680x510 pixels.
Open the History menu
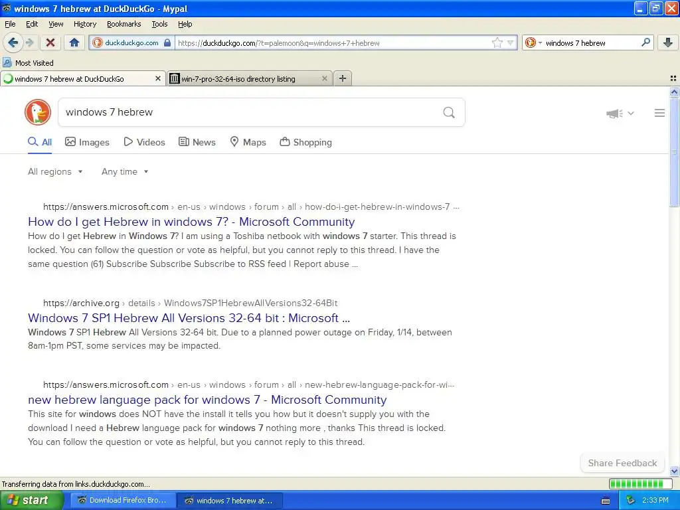tap(85, 24)
